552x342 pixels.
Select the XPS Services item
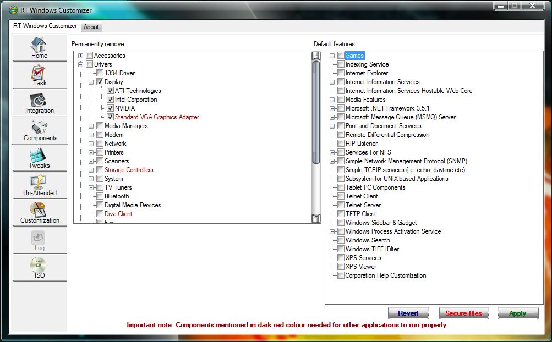pos(363,257)
